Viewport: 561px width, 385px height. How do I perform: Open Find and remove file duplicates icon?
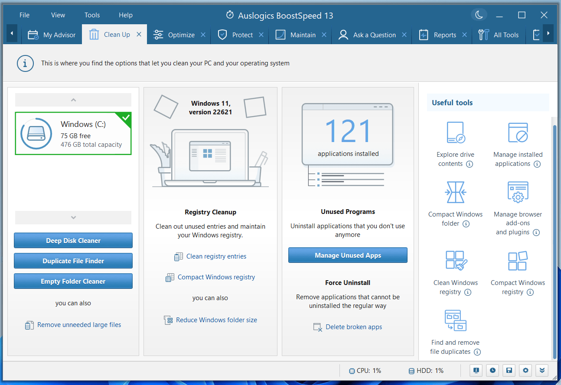(x=455, y=320)
